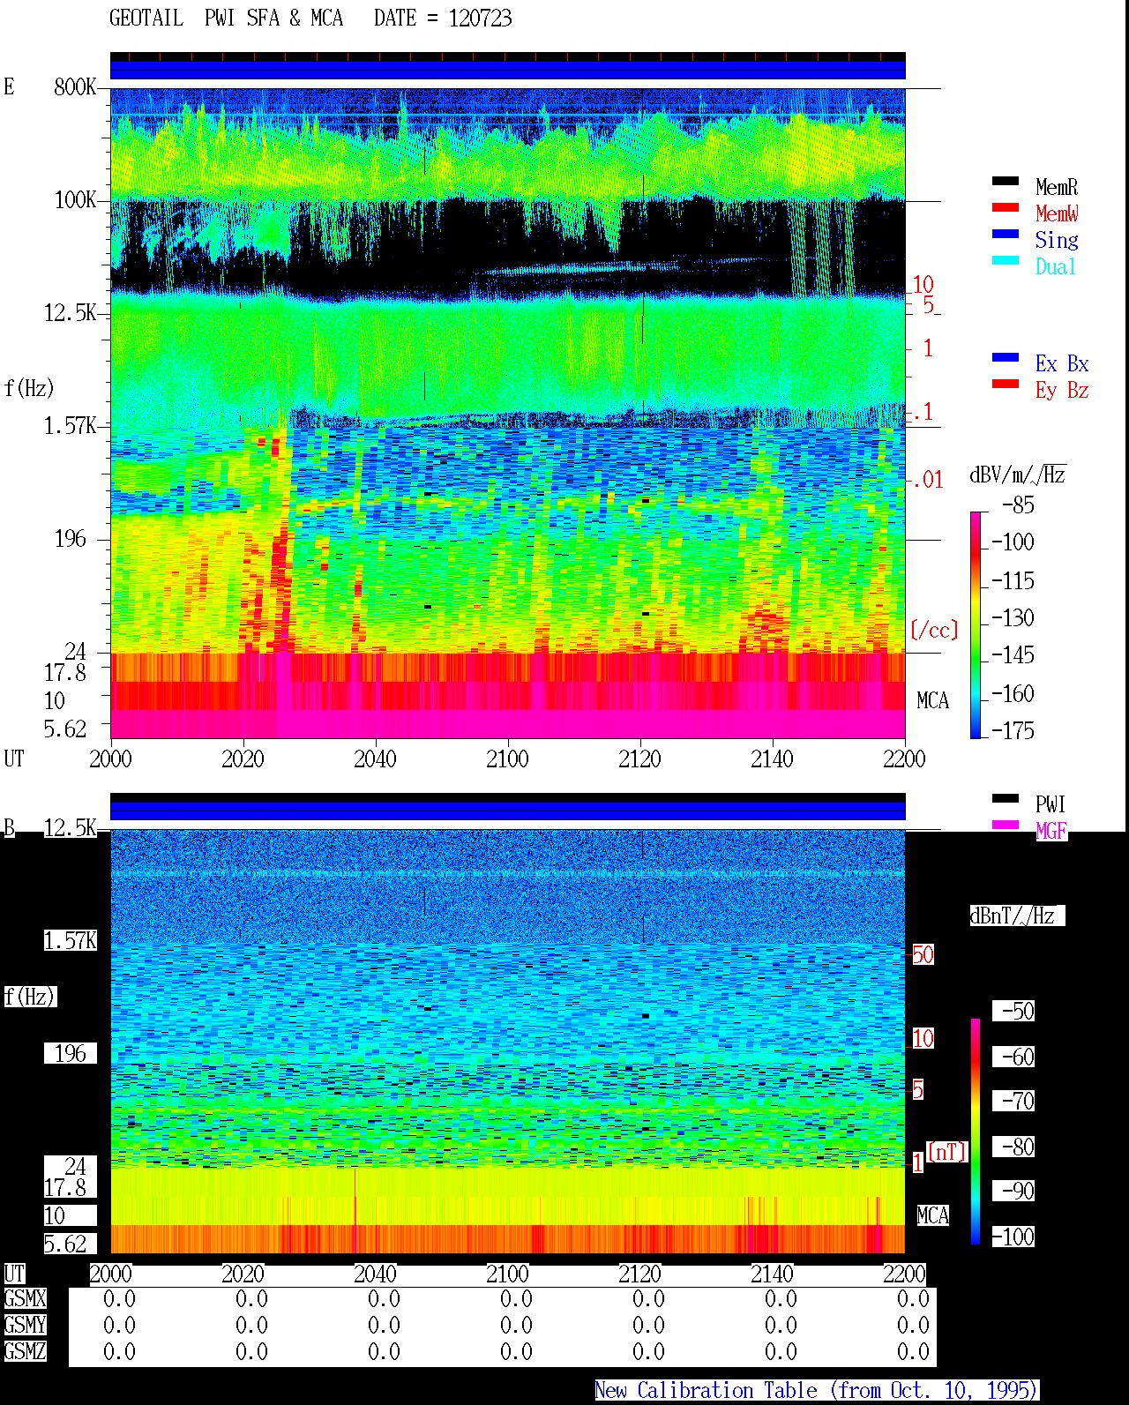The image size is (1129, 1405).
Task: Click the 800K frequency label on E panel
Action: 75,87
